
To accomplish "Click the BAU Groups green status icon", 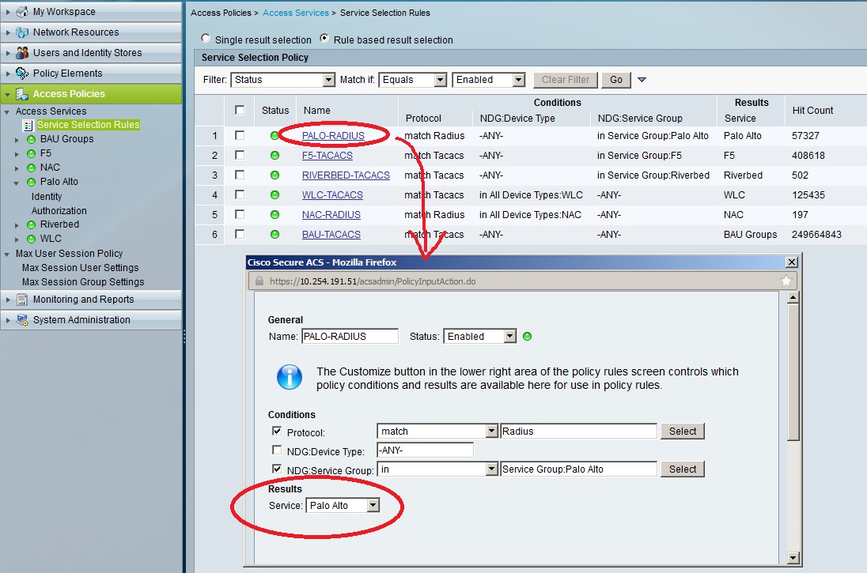I will click(32, 139).
